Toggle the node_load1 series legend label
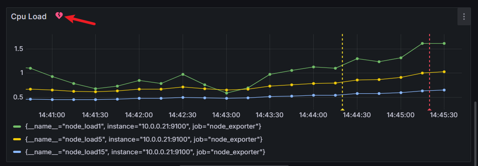The width and height of the screenshot is (478, 166). (x=143, y=126)
